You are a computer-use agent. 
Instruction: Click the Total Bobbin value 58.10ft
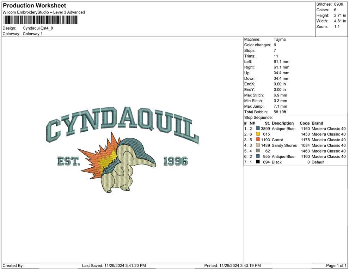pos(280,112)
